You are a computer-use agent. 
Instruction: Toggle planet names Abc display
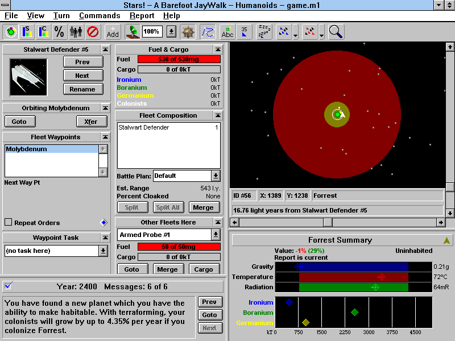[227, 32]
